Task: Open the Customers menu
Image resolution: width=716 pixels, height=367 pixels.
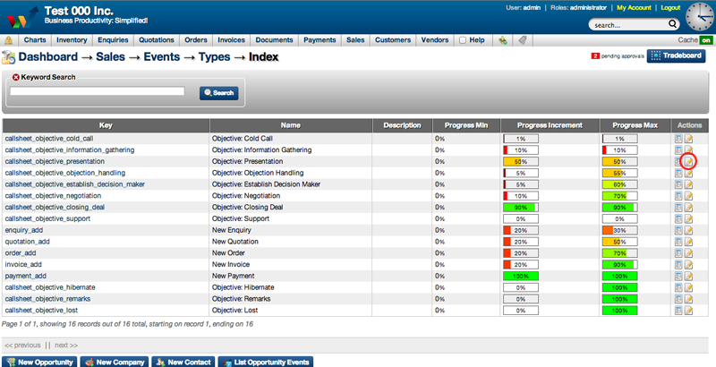Action: coord(392,40)
